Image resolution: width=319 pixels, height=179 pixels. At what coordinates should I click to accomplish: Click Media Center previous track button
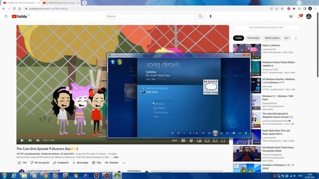point(209,133)
